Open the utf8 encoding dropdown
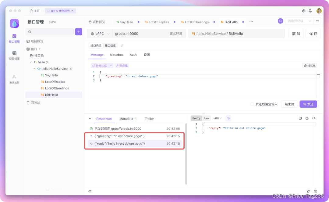Screen dimensions: 329x202 pyautogui.click(x=217, y=118)
